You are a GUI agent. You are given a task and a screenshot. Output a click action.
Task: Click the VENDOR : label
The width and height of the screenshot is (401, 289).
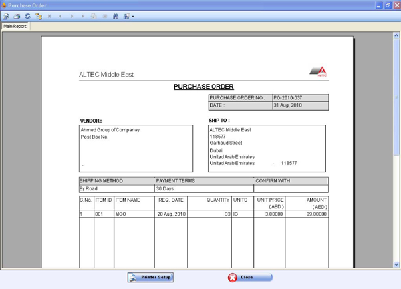point(91,121)
